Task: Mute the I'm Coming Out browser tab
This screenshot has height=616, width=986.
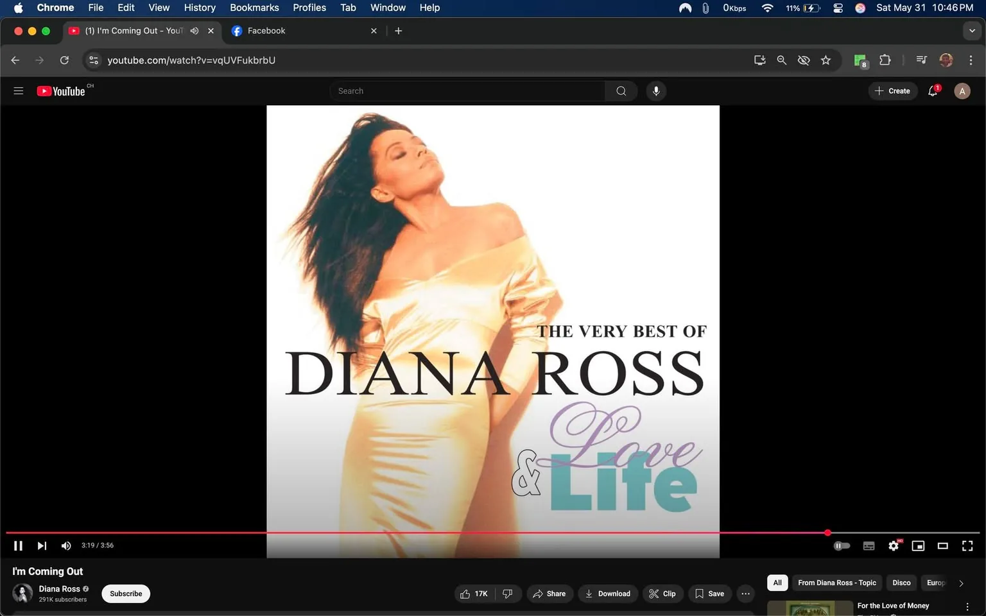Action: (195, 30)
